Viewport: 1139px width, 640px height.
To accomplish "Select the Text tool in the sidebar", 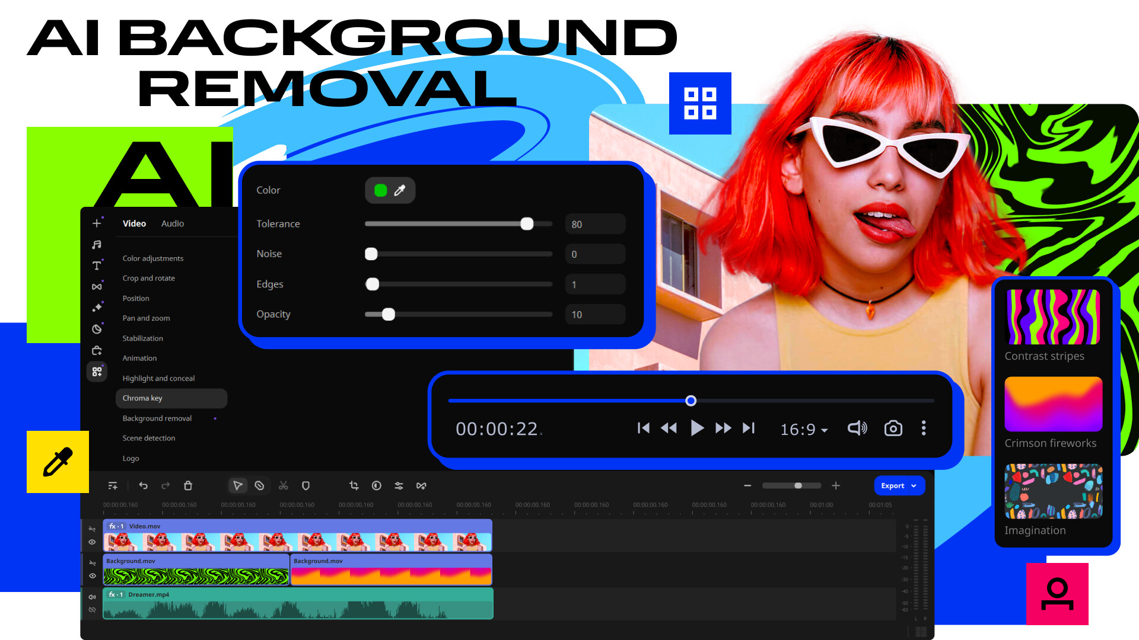I will tap(96, 265).
